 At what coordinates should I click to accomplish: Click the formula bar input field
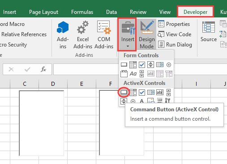click(x=86, y=69)
